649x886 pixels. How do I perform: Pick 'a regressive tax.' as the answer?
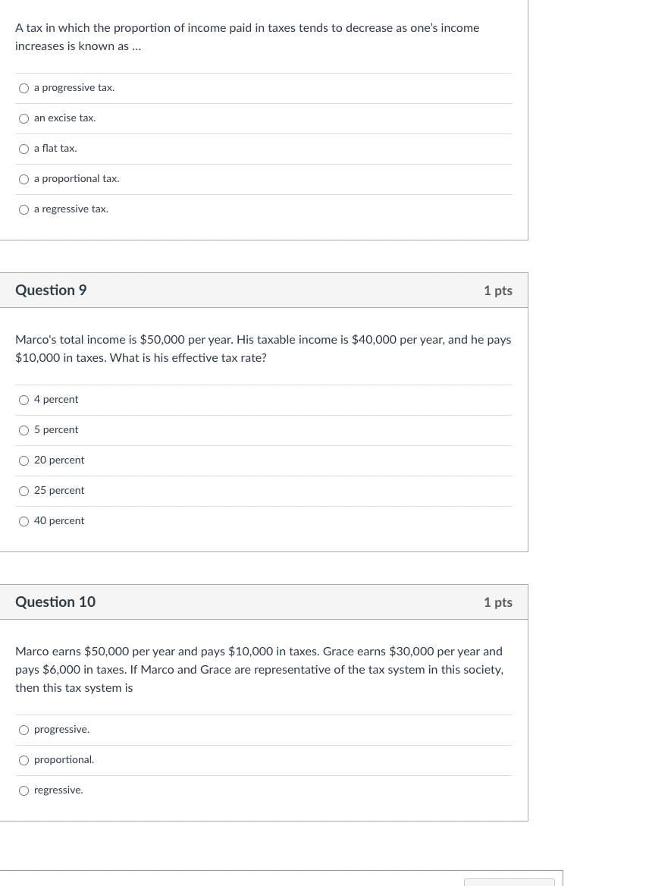click(24, 209)
